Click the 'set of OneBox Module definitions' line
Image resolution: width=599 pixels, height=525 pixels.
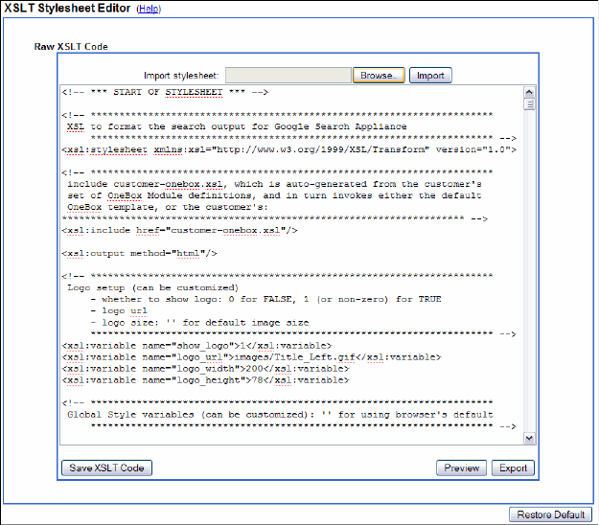pyautogui.click(x=274, y=195)
